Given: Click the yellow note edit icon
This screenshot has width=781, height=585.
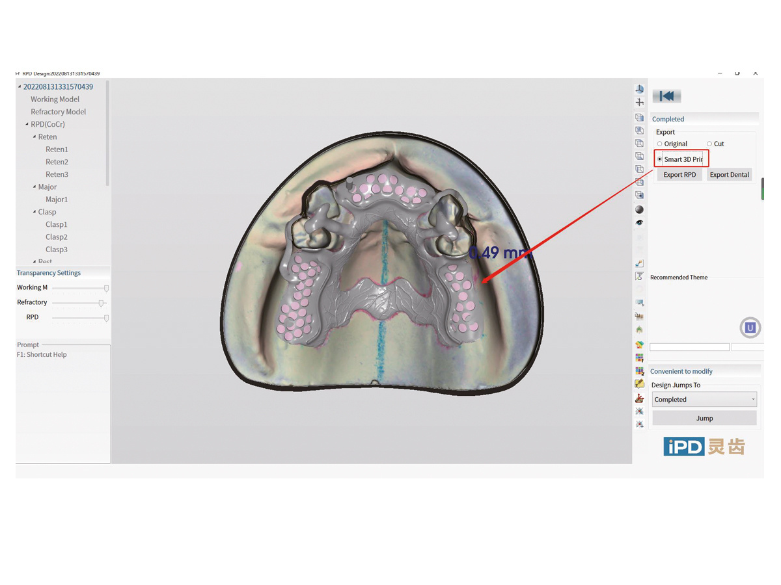Looking at the screenshot, I should click(x=639, y=384).
